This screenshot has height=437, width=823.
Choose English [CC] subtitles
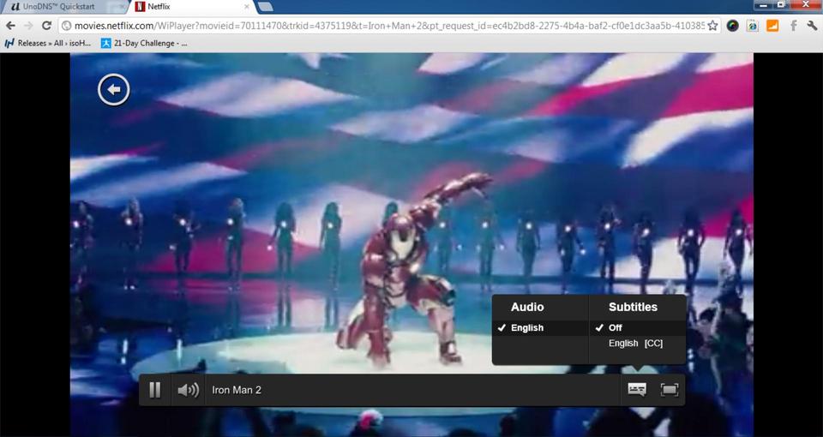click(637, 343)
